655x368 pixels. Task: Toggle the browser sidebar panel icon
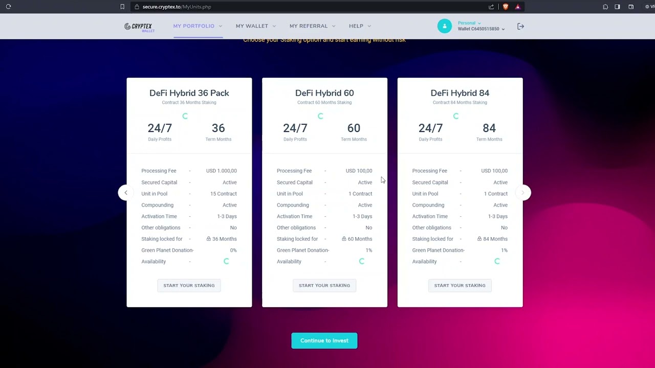(x=617, y=7)
